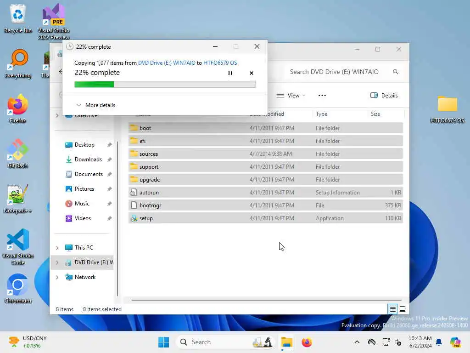Select the autorun setup information file
Screen dimensions: 470x353
[266, 193]
